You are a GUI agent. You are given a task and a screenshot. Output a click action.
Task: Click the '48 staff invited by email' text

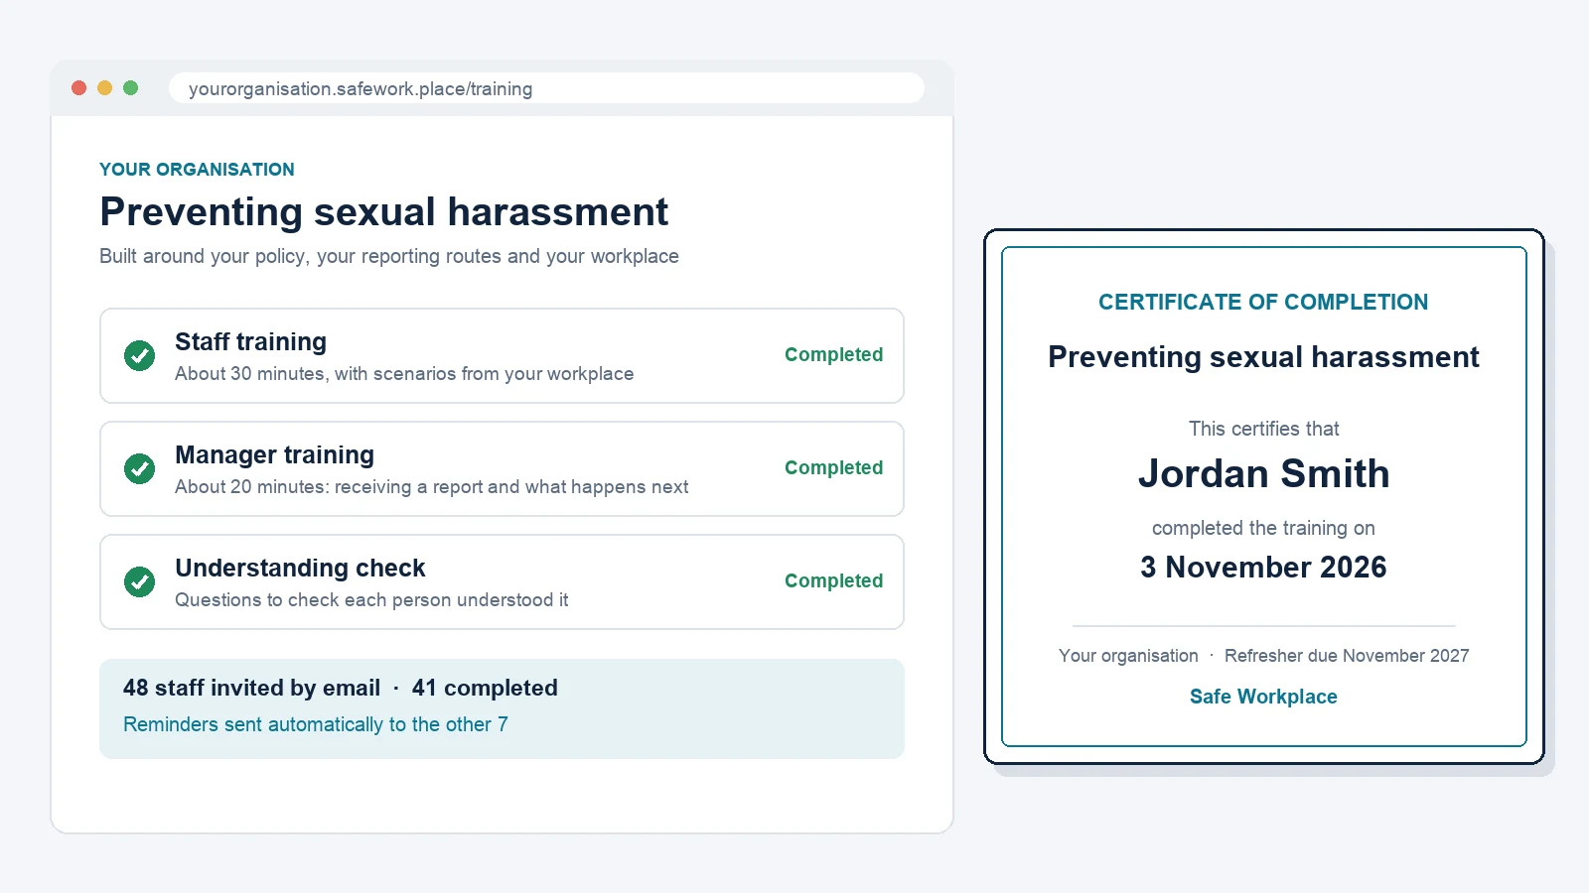click(x=251, y=688)
